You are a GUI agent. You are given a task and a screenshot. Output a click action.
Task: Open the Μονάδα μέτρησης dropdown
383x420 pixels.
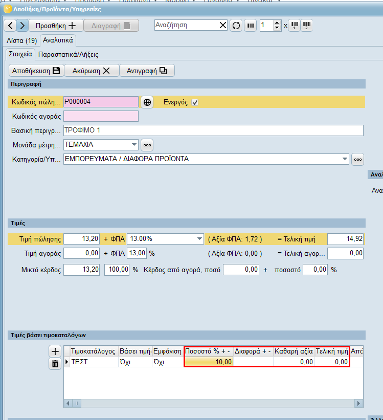point(134,145)
